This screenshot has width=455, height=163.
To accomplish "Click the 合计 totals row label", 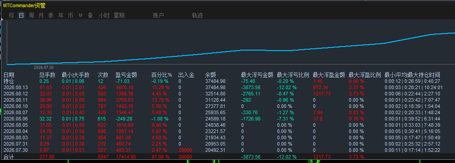I will click(9, 157).
